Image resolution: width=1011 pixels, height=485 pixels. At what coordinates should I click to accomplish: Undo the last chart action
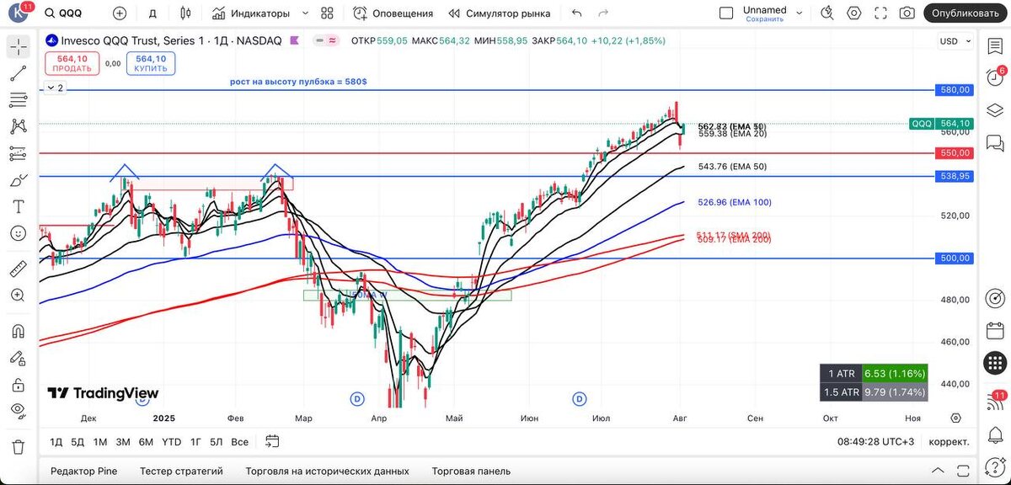point(576,13)
